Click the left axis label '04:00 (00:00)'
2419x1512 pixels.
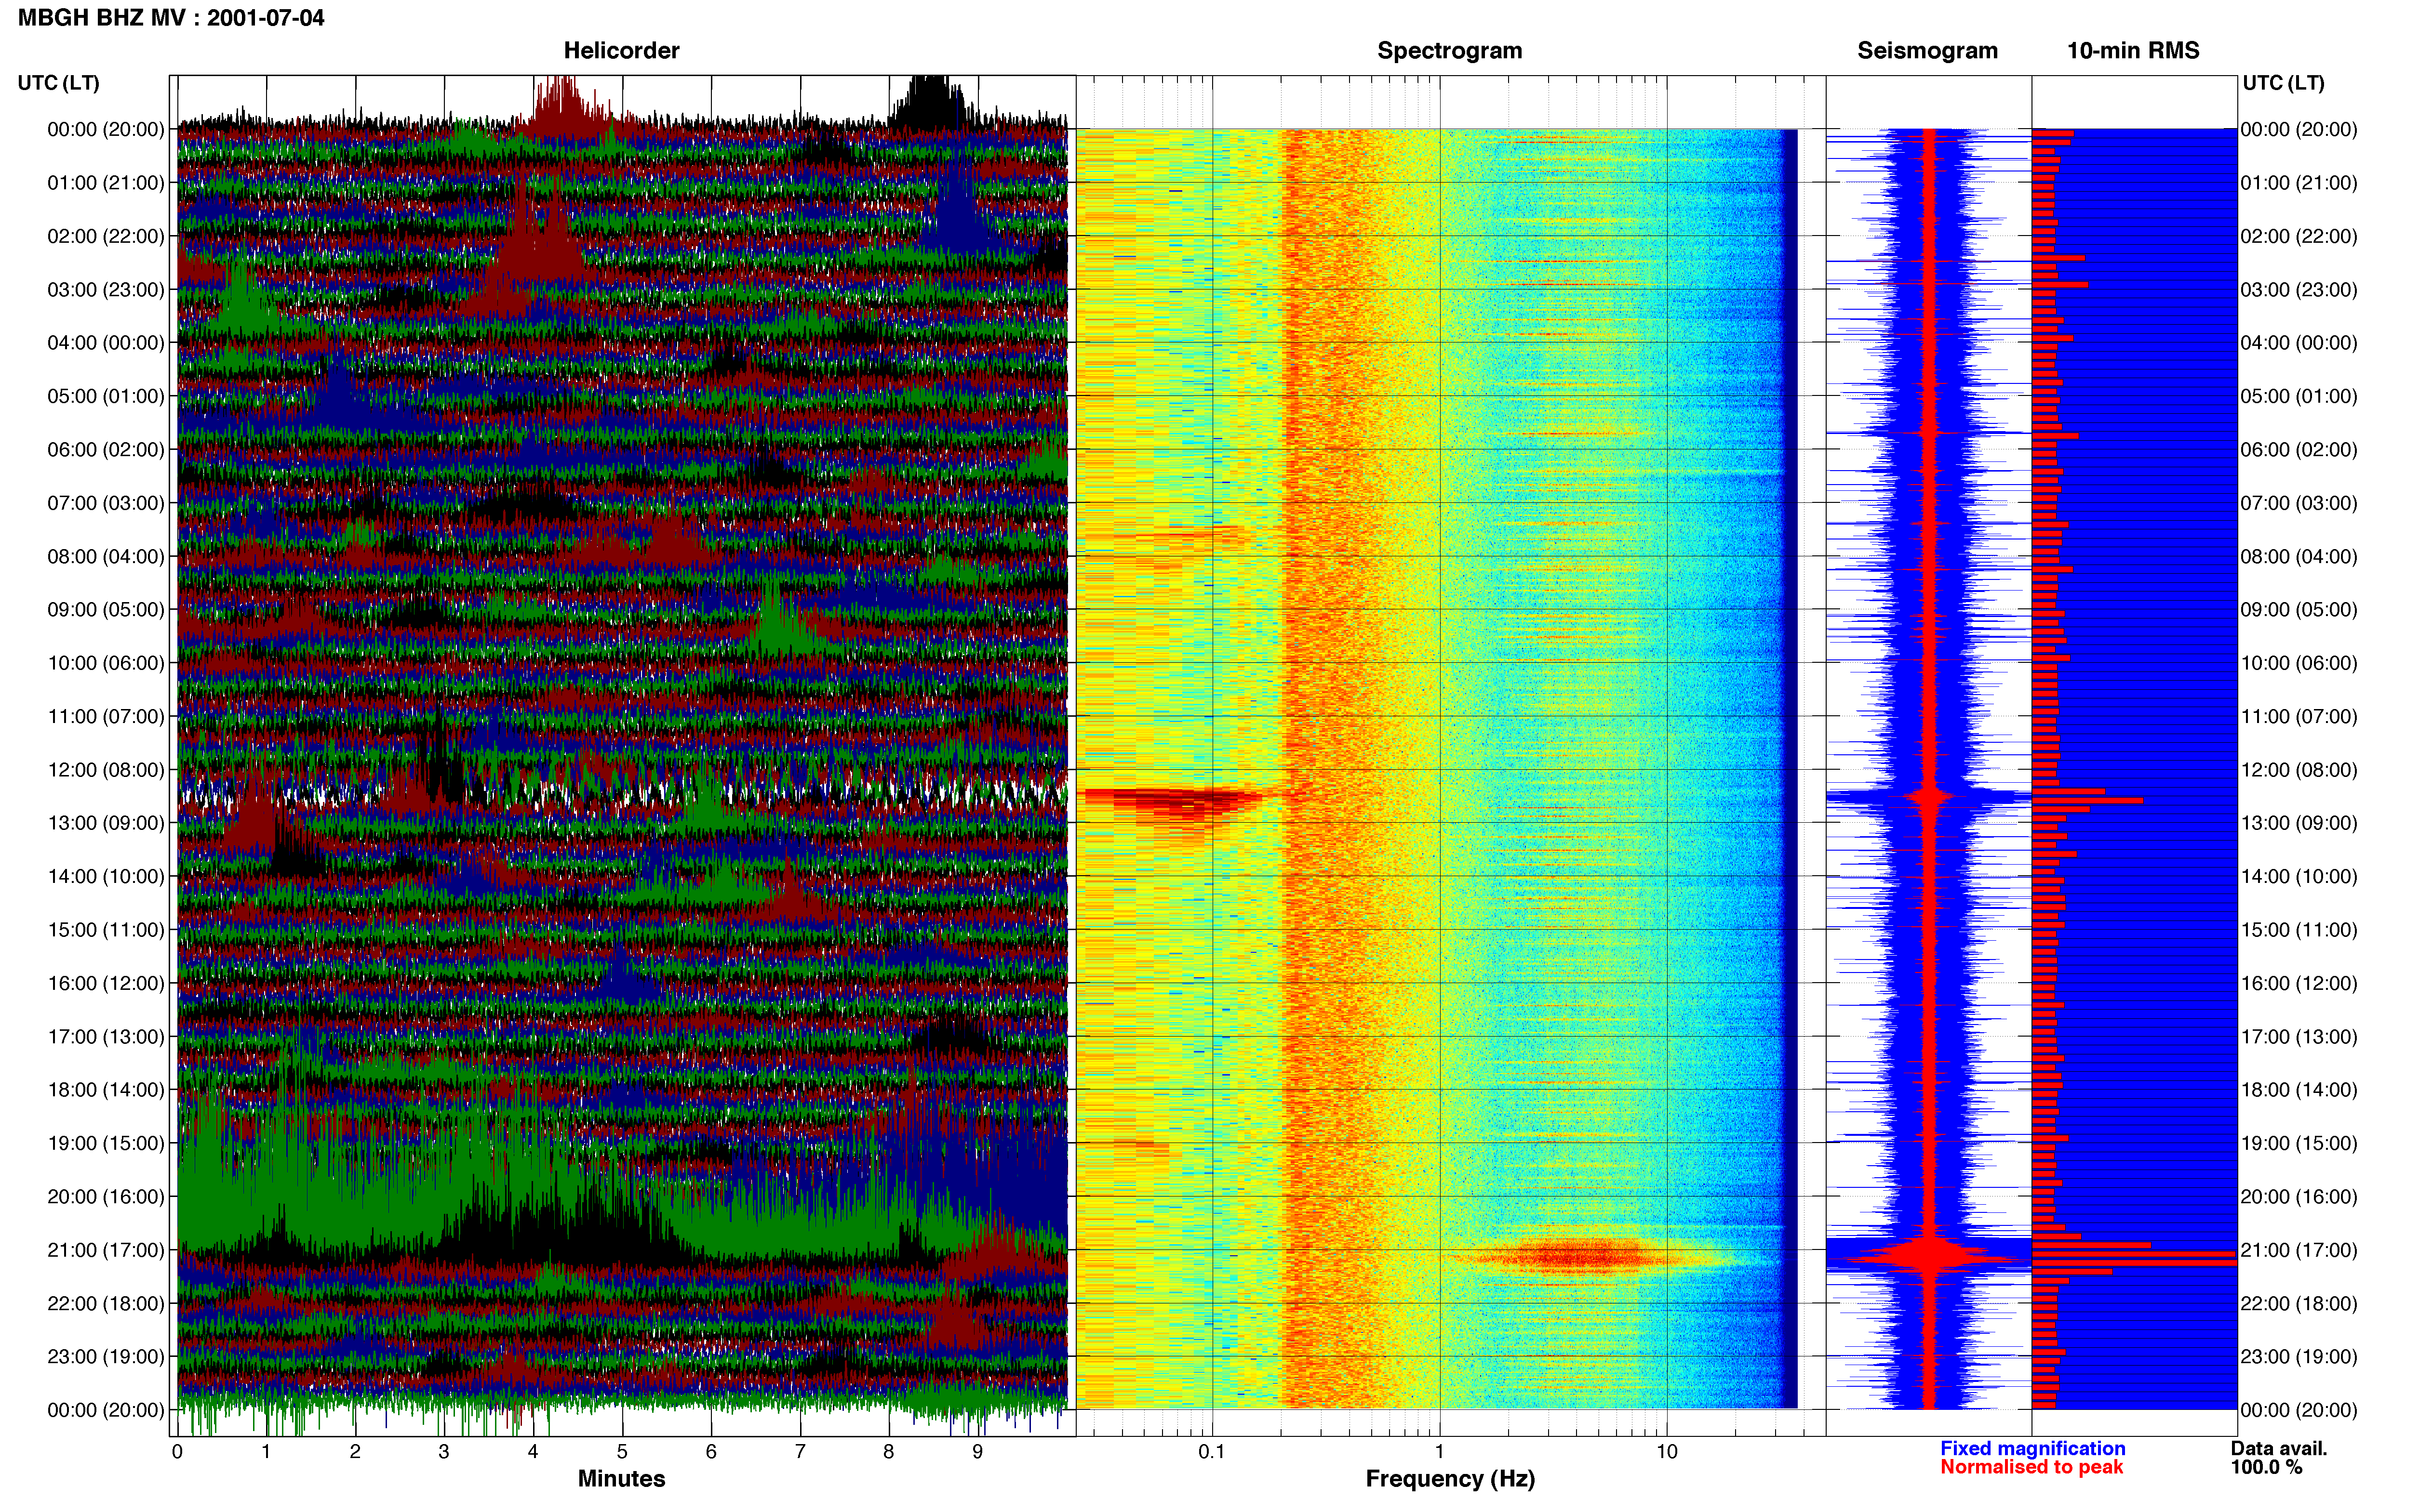pos(106,343)
